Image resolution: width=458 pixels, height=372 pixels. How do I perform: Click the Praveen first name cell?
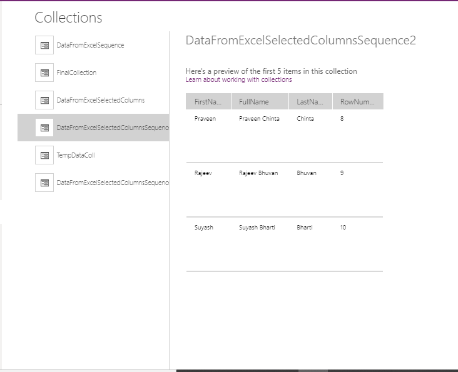point(205,119)
